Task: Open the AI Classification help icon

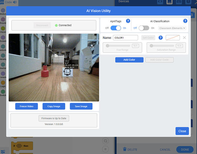Action: [185, 21]
